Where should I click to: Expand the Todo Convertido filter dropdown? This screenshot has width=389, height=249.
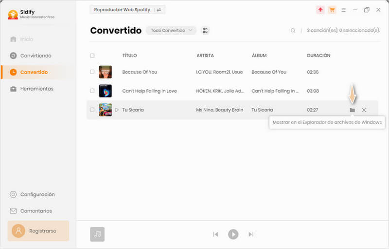(172, 30)
